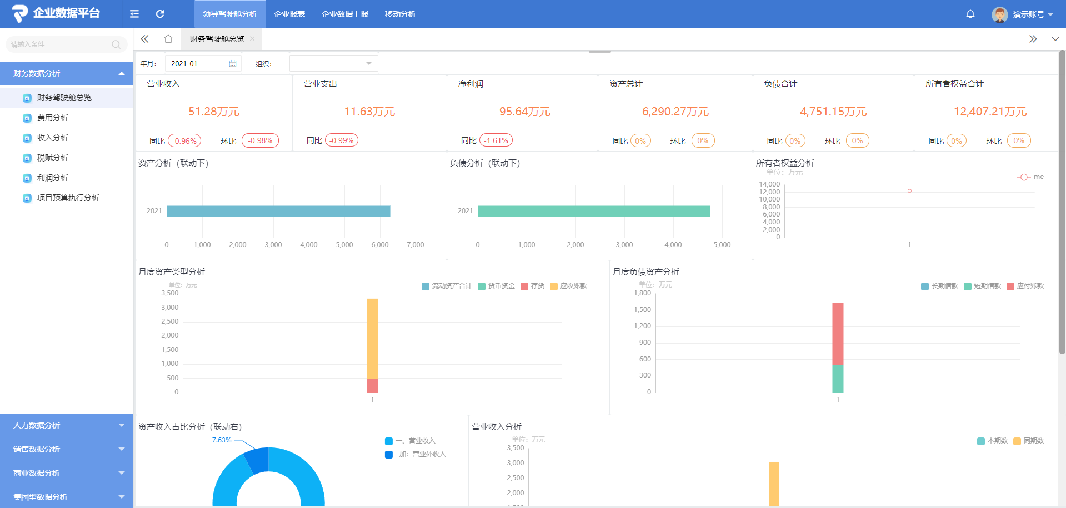Open 移动分析 top menu

[401, 14]
